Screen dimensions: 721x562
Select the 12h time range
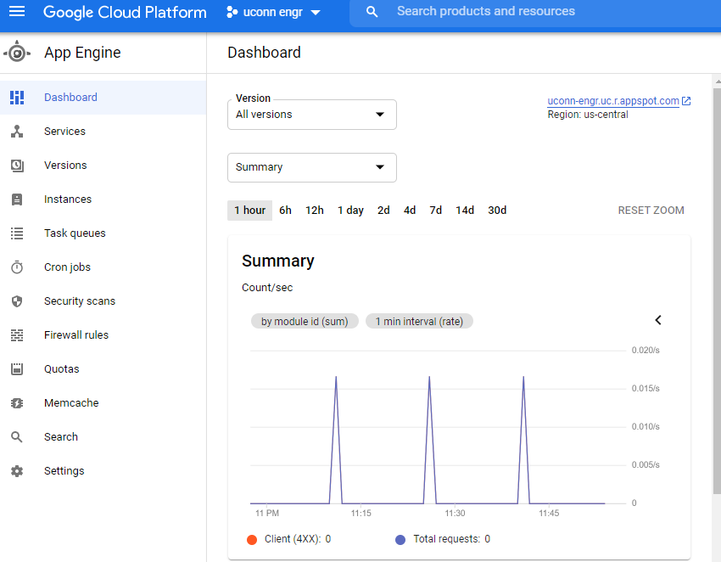point(315,211)
